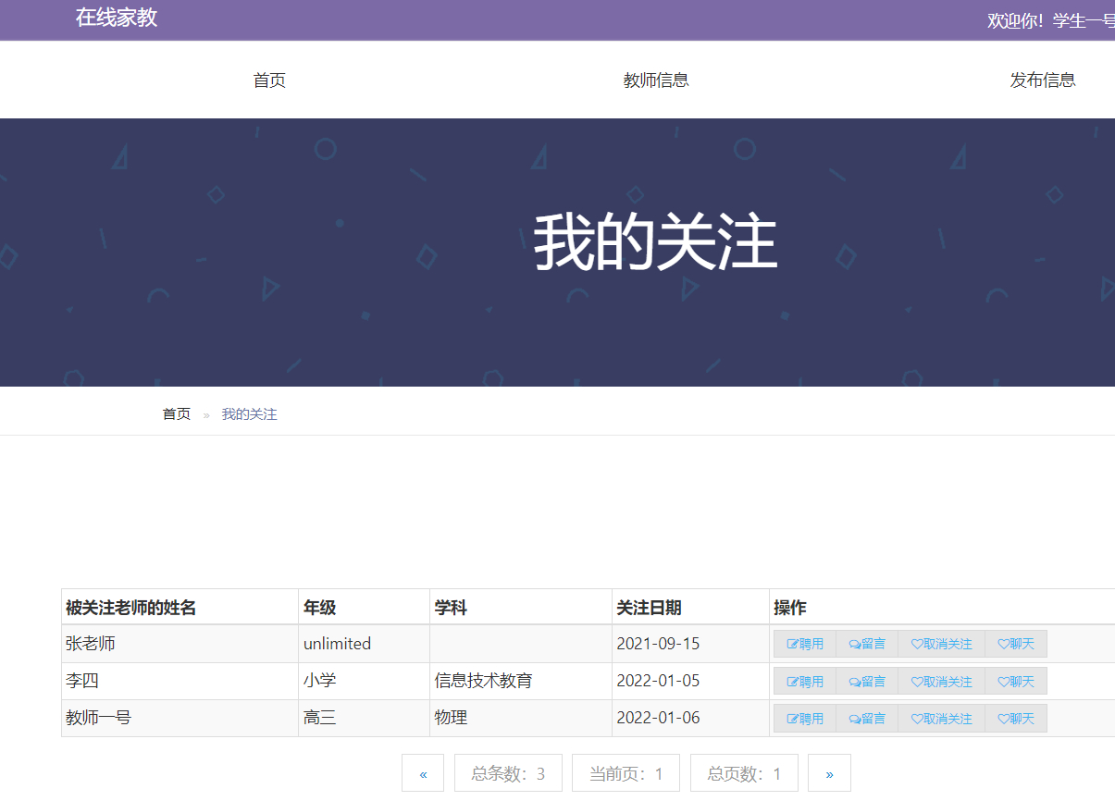Click the chat heart (聊天) icon for 张老师
The width and height of the screenshot is (1115, 801).
pos(1016,644)
